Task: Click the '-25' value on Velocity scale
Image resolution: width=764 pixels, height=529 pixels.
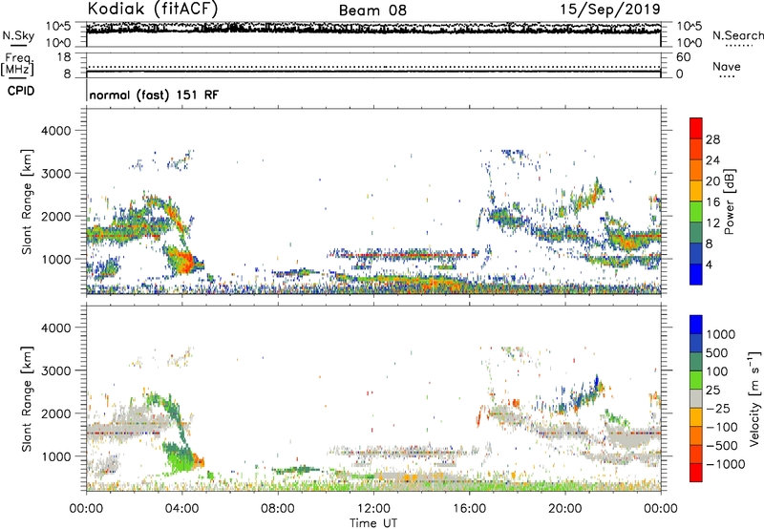Action: (x=716, y=408)
